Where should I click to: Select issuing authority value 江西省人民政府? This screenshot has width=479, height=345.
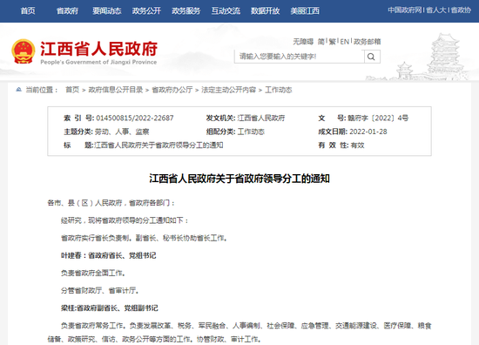click(261, 118)
